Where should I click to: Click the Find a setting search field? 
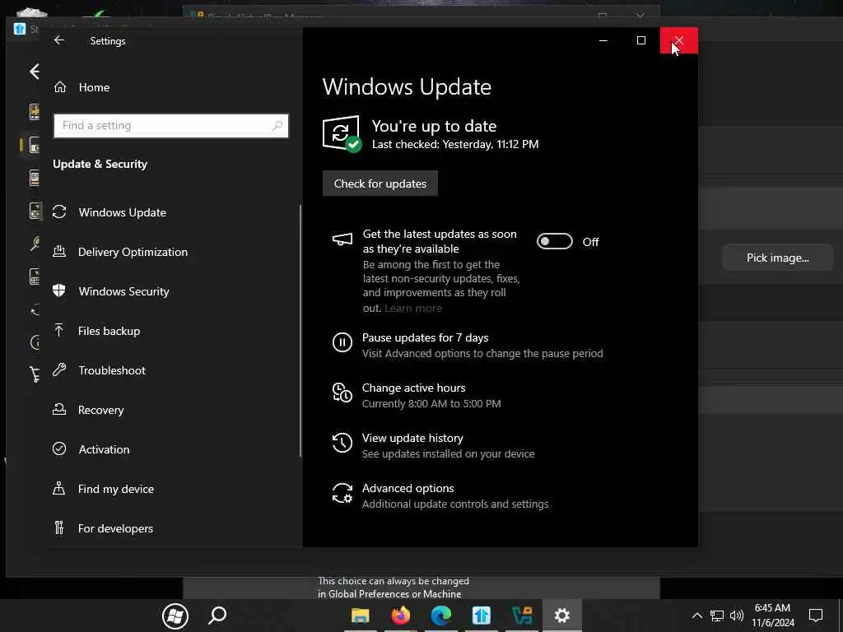click(171, 125)
